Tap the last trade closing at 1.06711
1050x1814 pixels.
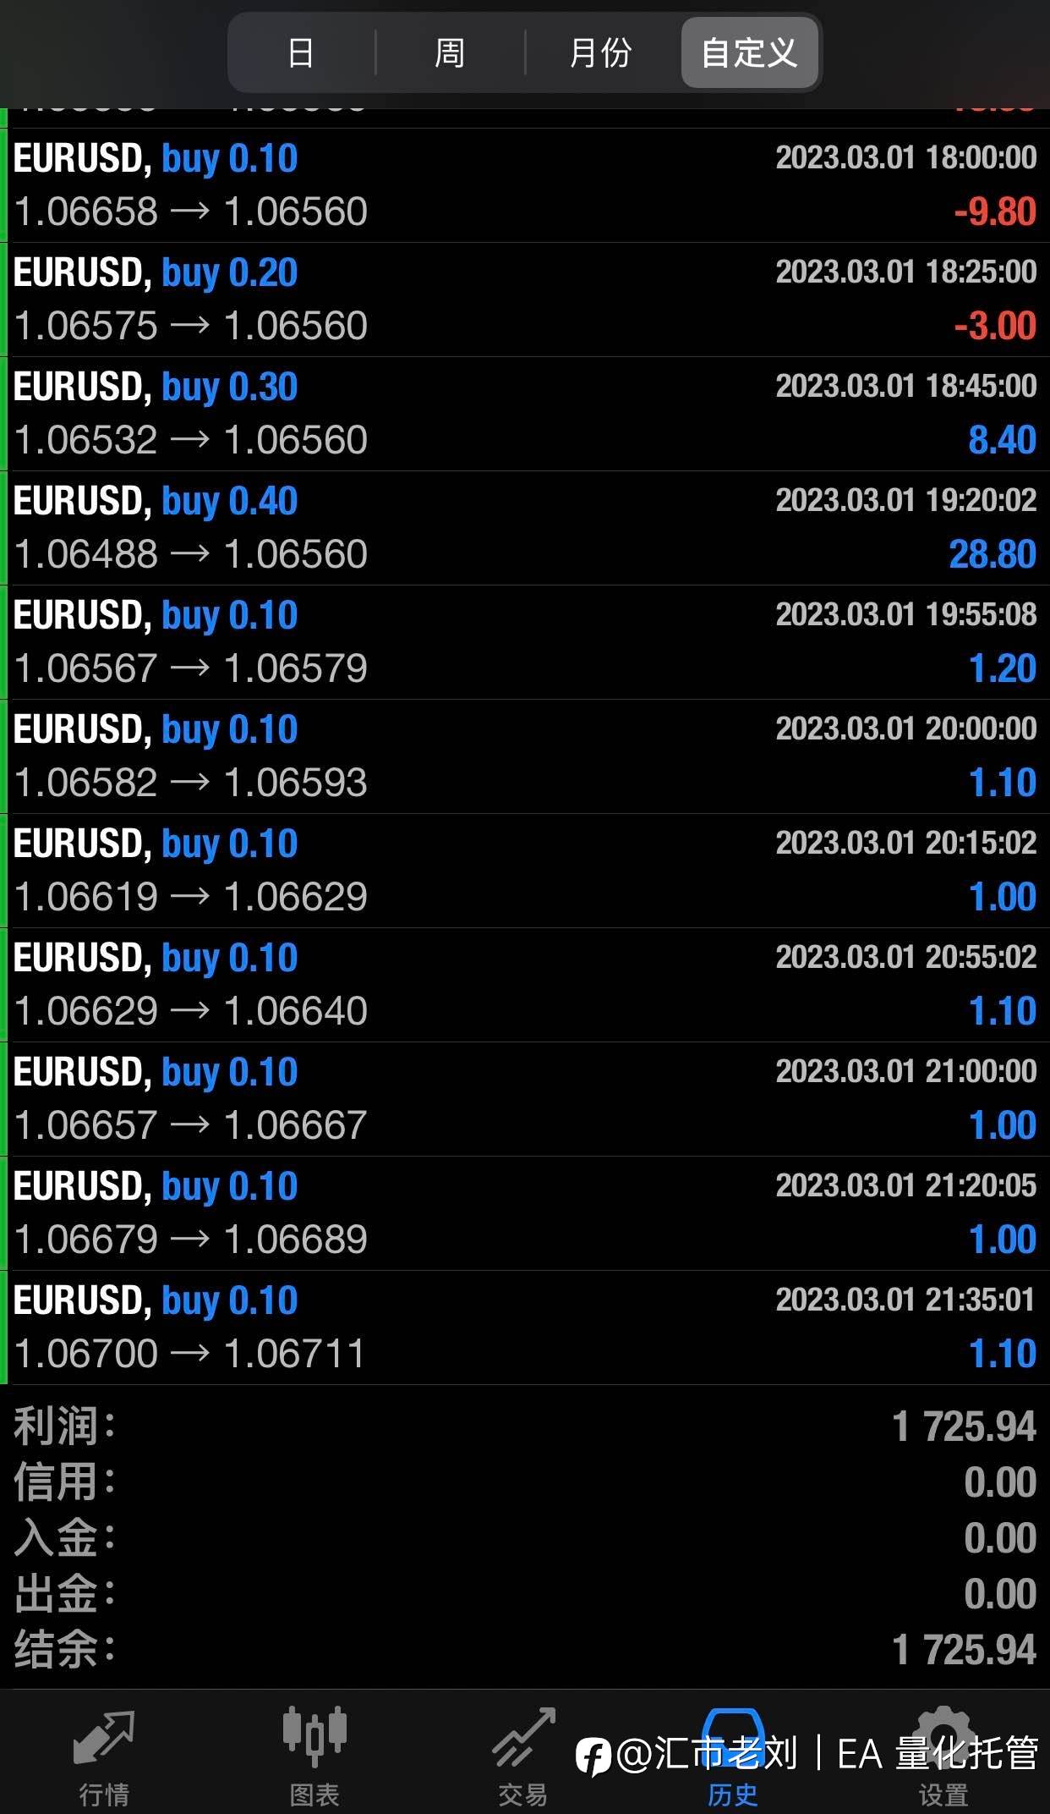524,1328
